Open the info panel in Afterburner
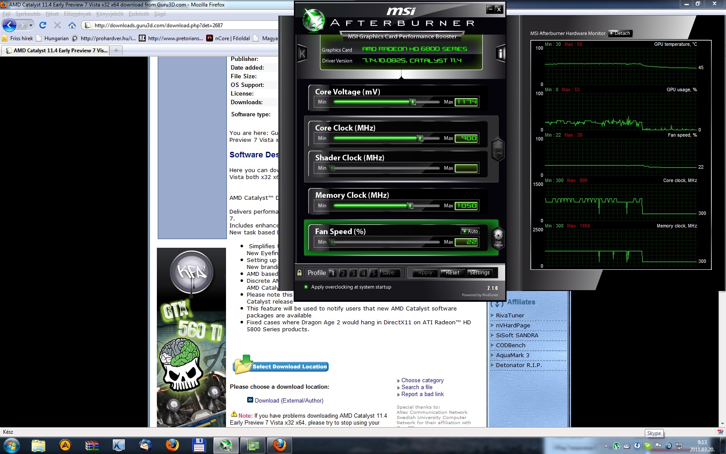 coord(500,54)
